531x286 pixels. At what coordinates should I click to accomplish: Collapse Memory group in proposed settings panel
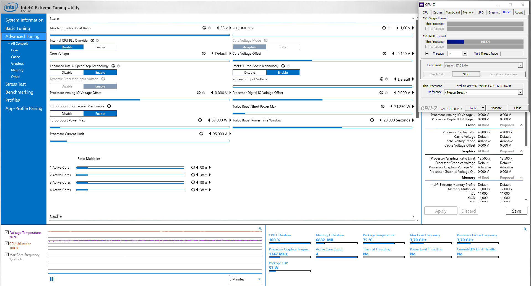click(x=521, y=178)
